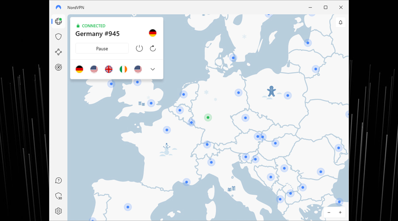The width and height of the screenshot is (398, 221).
Task: Open the help question-mark icon
Action: click(58, 180)
